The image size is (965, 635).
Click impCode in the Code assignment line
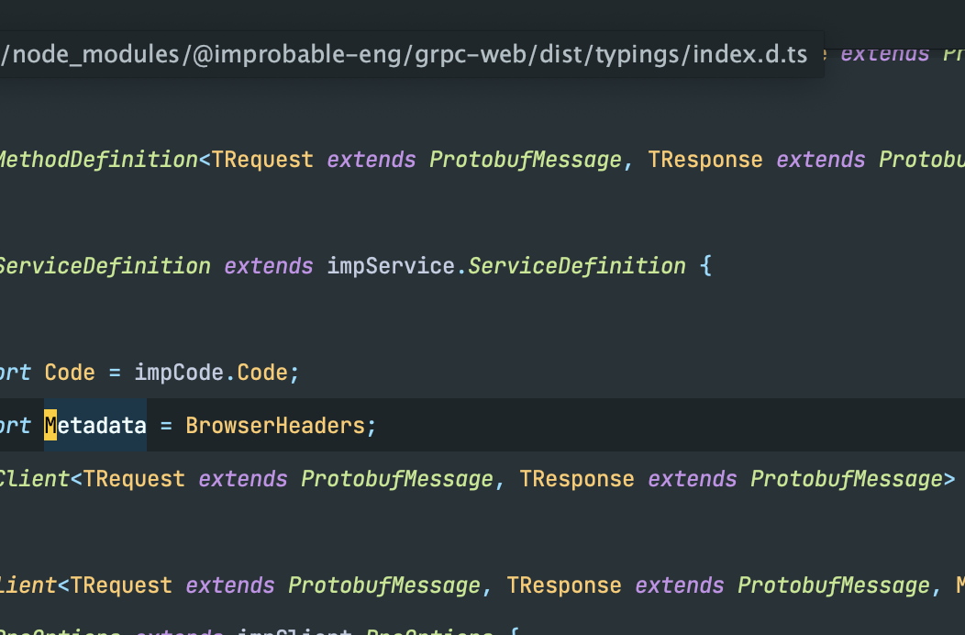coord(179,373)
